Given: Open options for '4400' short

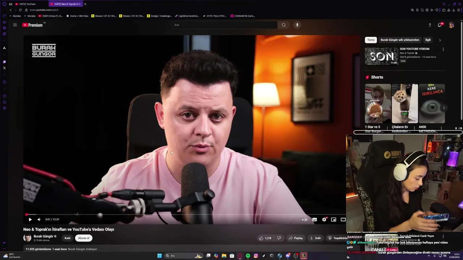Looking at the screenshot, I should [441, 128].
